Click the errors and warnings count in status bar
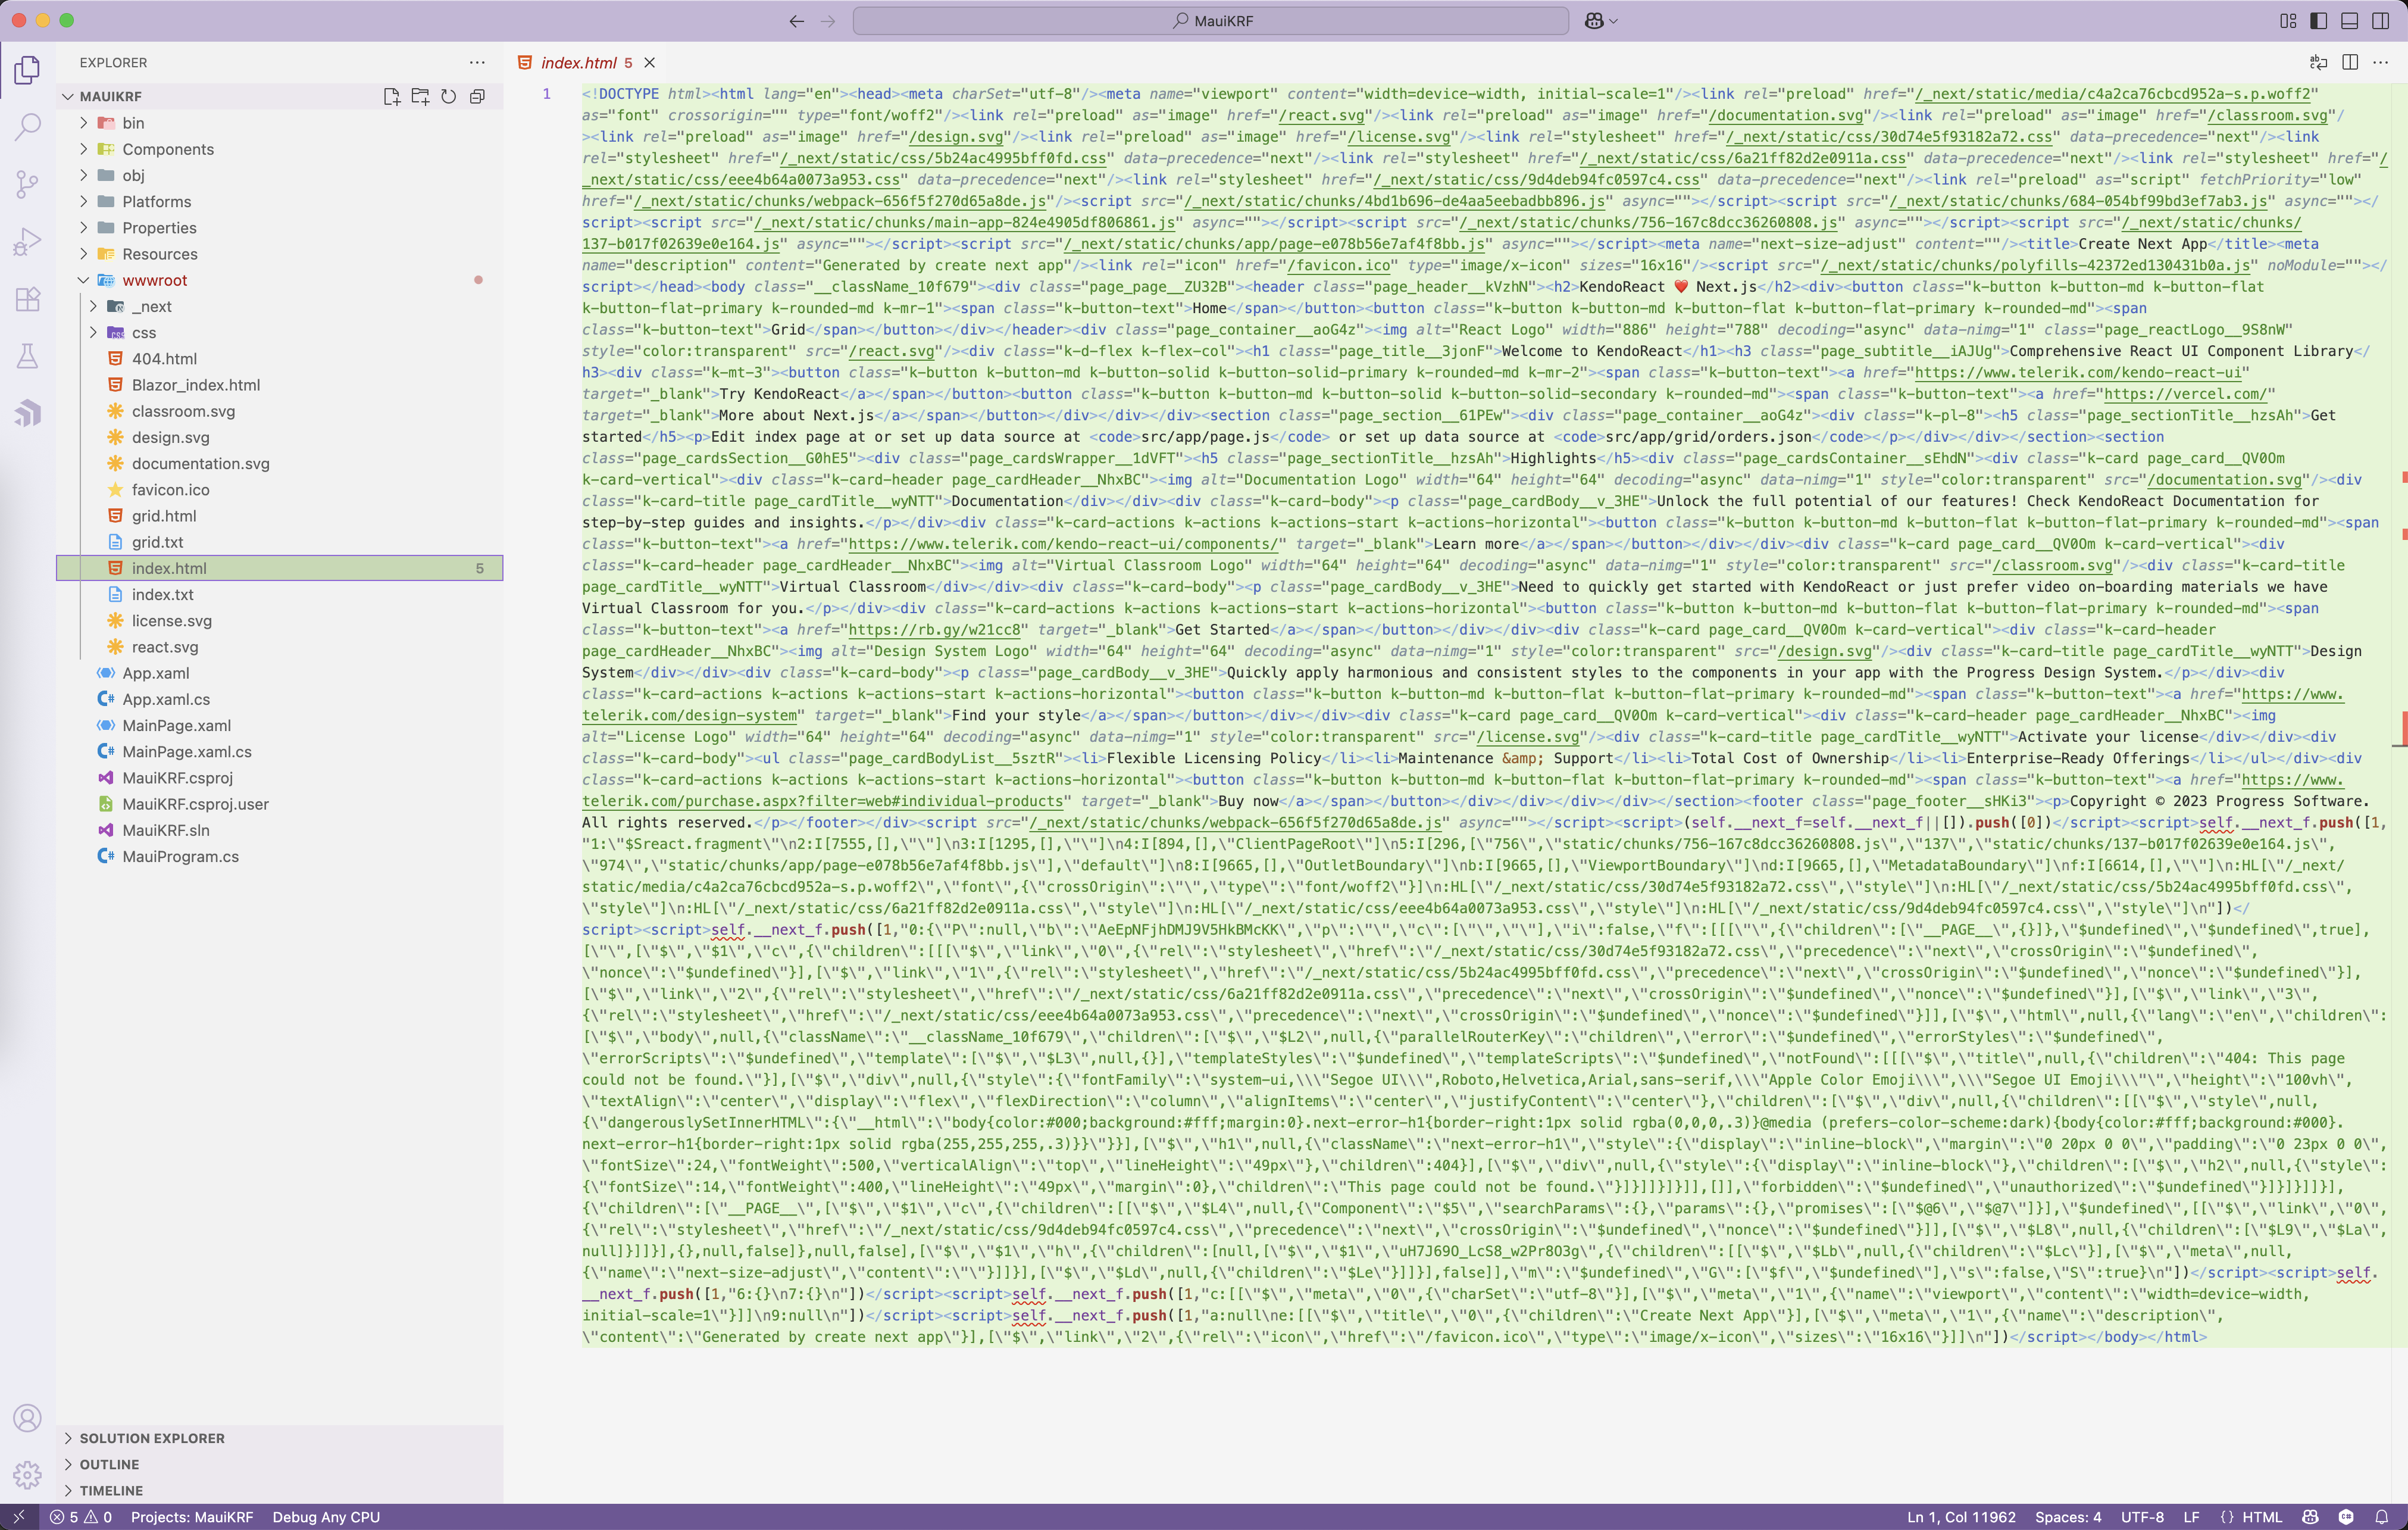The height and width of the screenshot is (1530, 2408). tap(81, 1517)
